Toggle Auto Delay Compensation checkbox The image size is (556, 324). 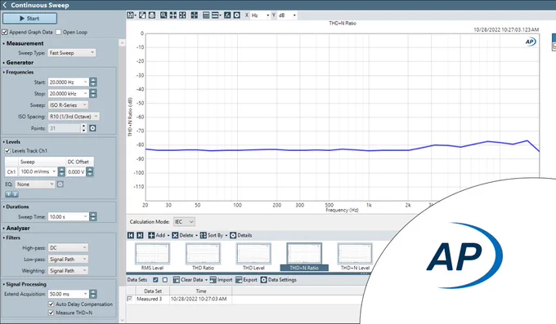click(x=51, y=304)
